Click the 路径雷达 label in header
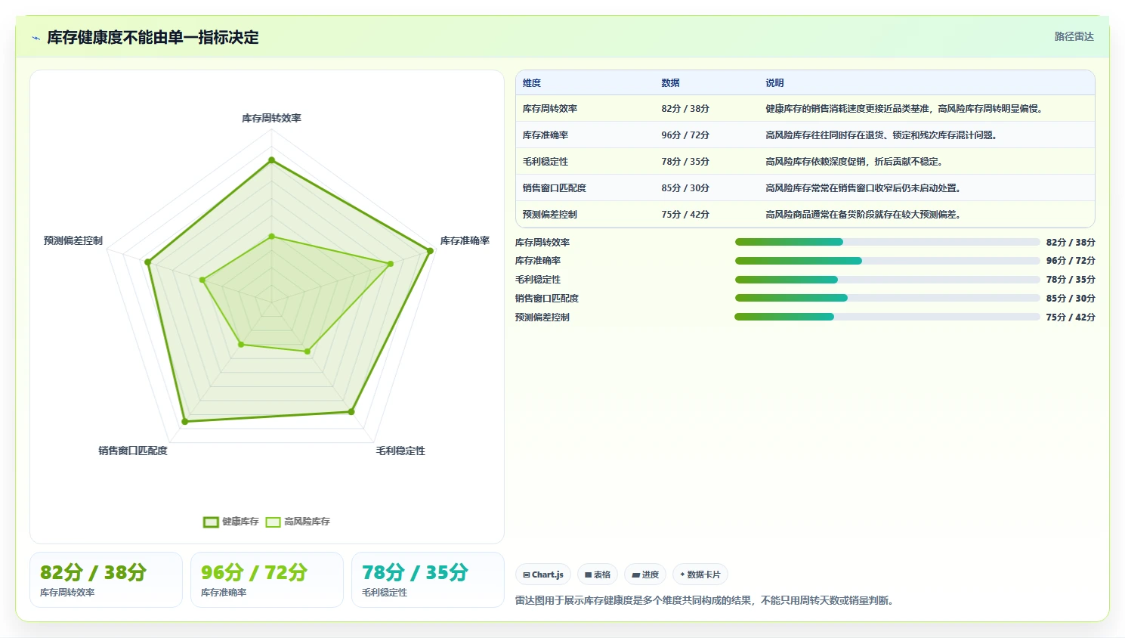This screenshot has height=638, width=1125. (1074, 36)
